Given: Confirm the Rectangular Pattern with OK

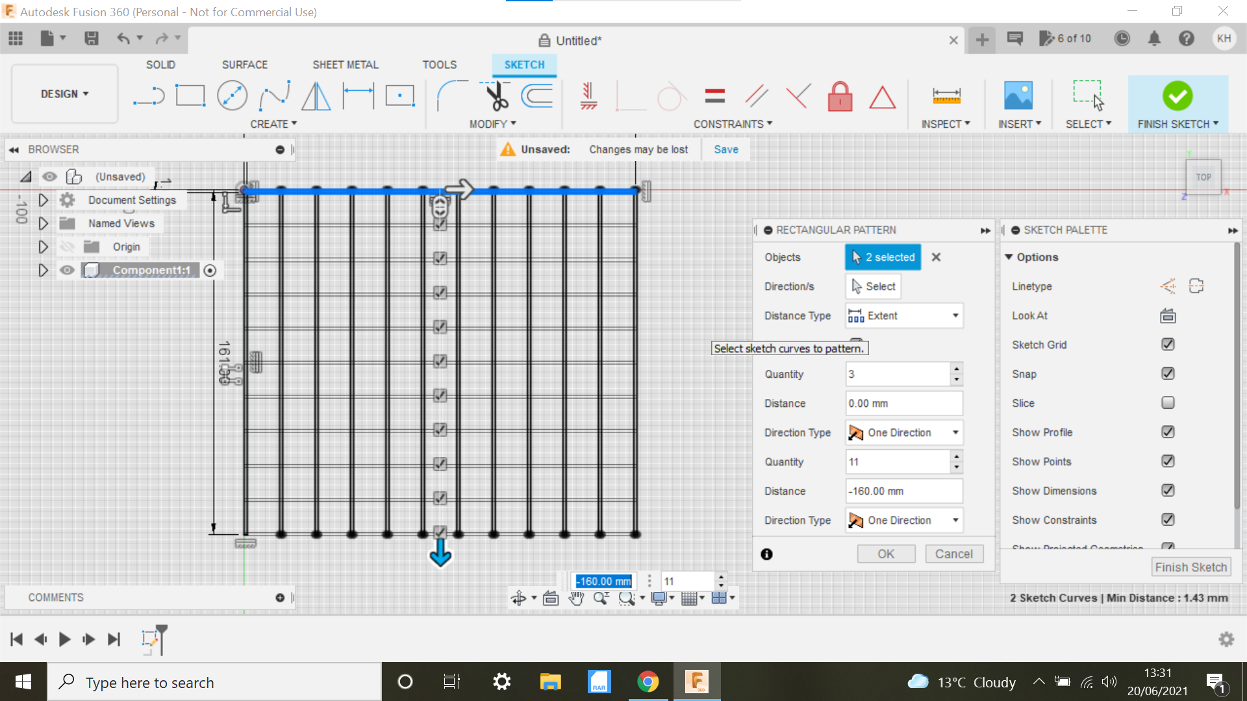Looking at the screenshot, I should [x=885, y=553].
